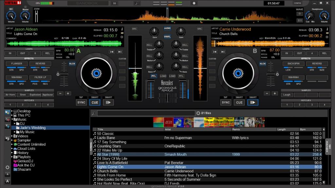Click the record button in top bar
335x188 pixels.
[194, 3]
